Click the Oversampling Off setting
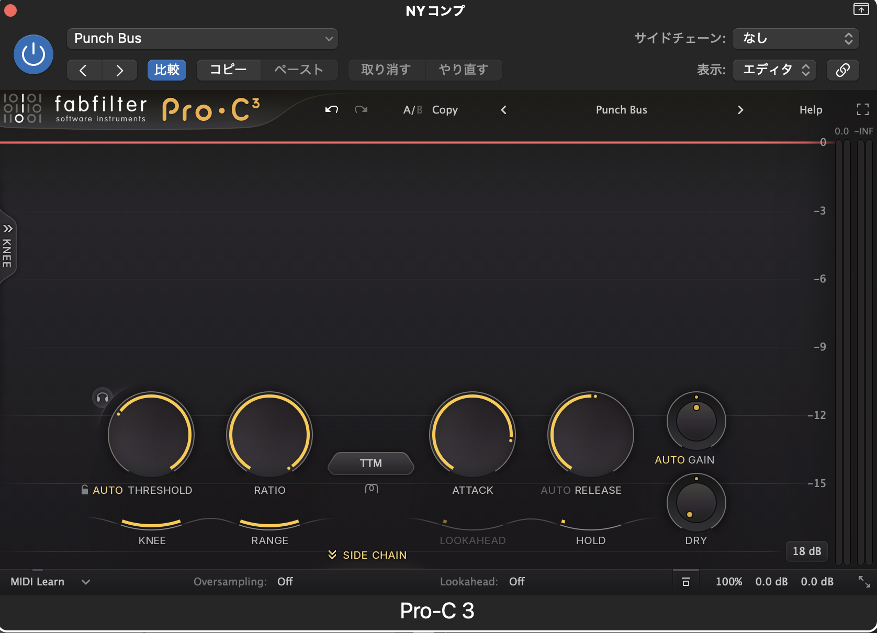The width and height of the screenshot is (877, 633). pyautogui.click(x=285, y=582)
